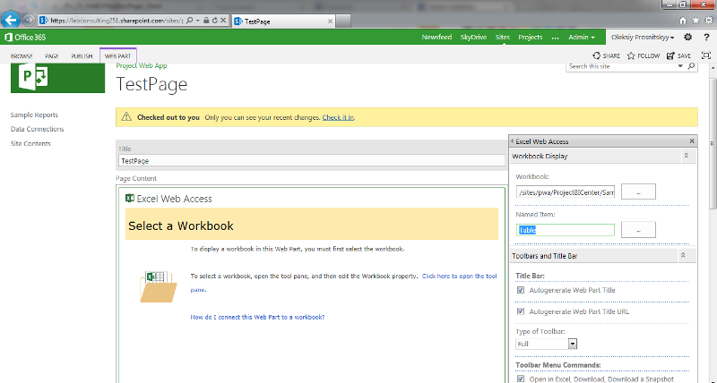
Task: Click the warning icon in checked out bar
Action: coord(126,117)
